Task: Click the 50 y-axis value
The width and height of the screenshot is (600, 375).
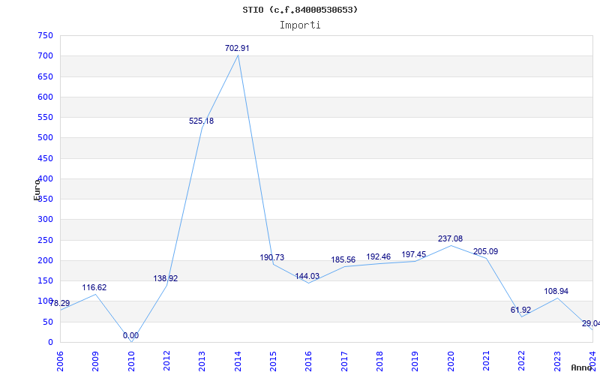Action: pyautogui.click(x=48, y=322)
